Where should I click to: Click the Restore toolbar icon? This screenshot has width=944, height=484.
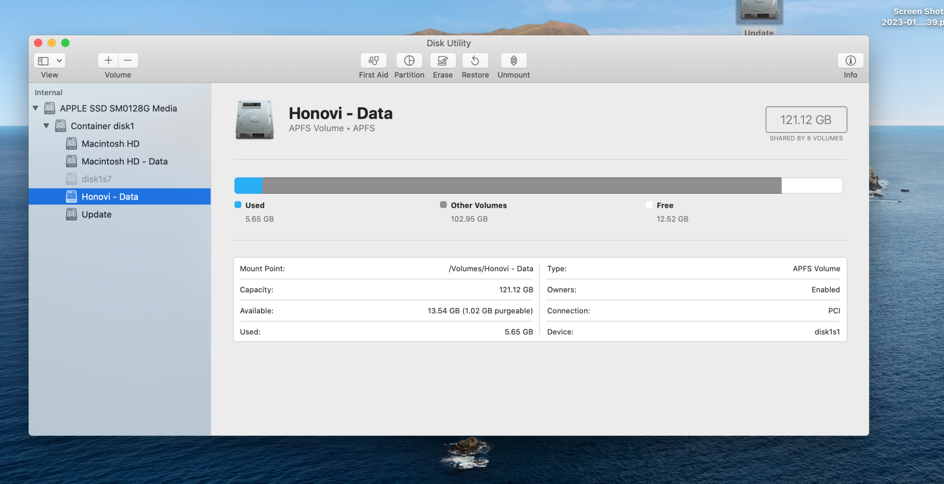(475, 60)
